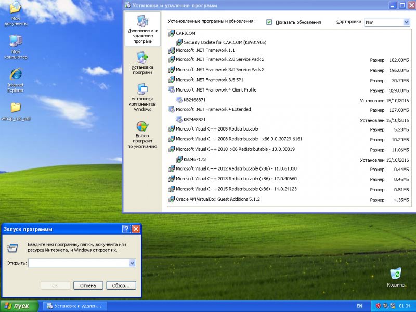The height and width of the screenshot is (312, 416).
Task: Click the .NET Framework 3.5 SP1 icon
Action: pyautogui.click(x=172, y=80)
